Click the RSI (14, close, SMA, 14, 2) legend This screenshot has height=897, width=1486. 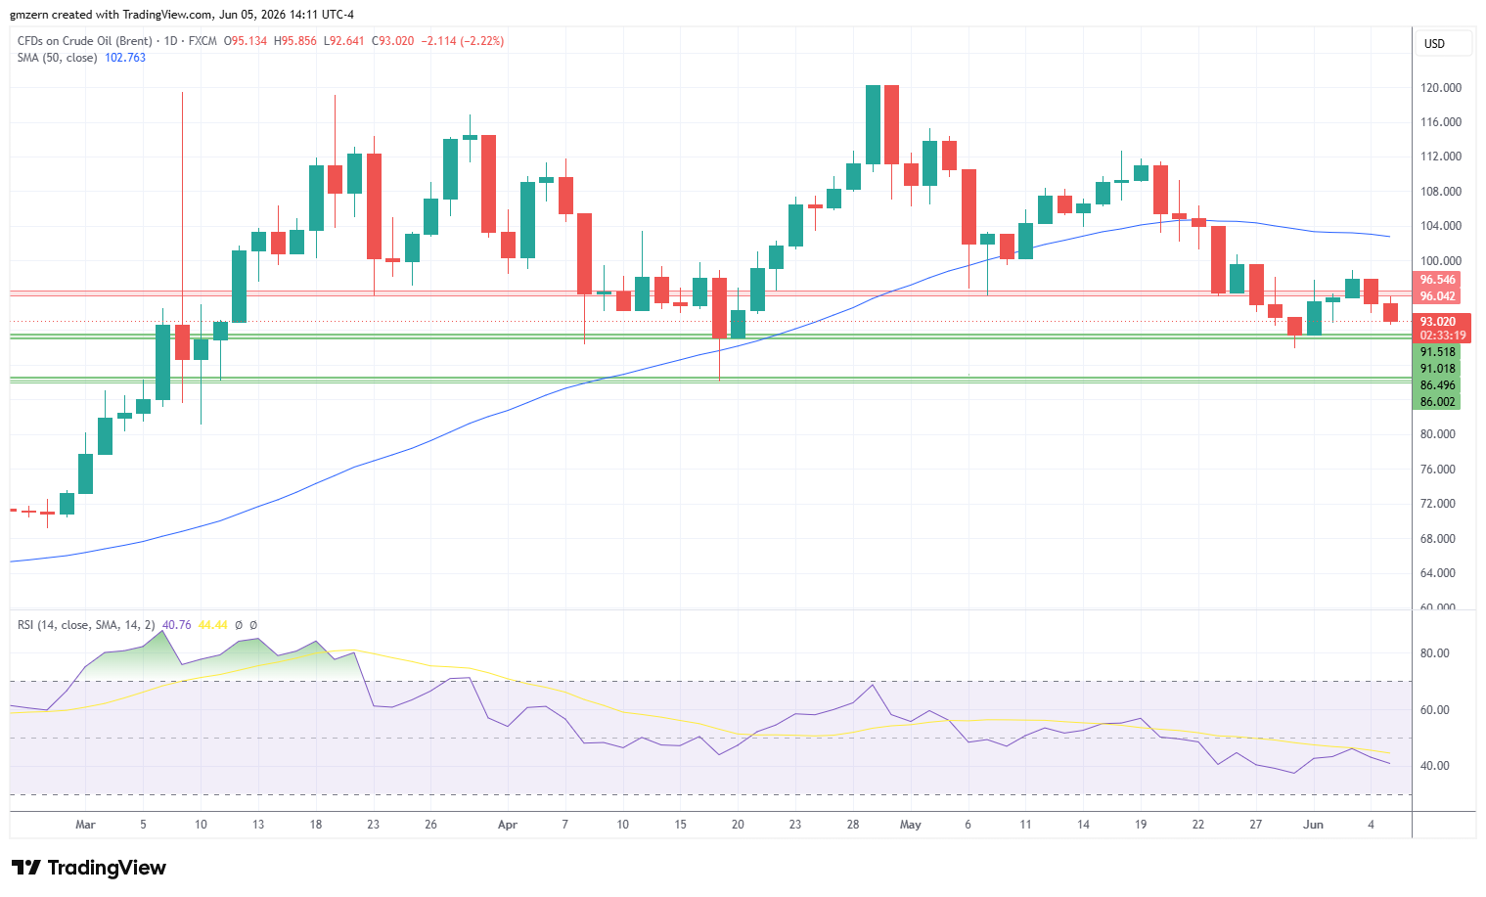(x=86, y=625)
